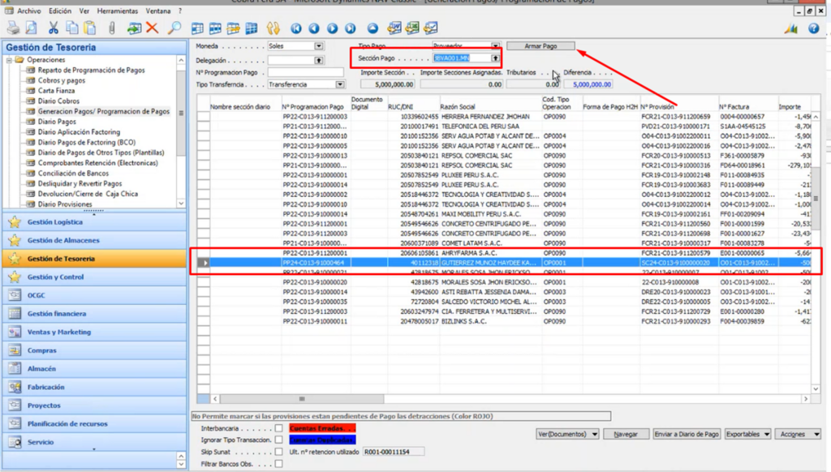Open the Gestión Logística module
This screenshot has height=472, width=831.
(x=94, y=222)
